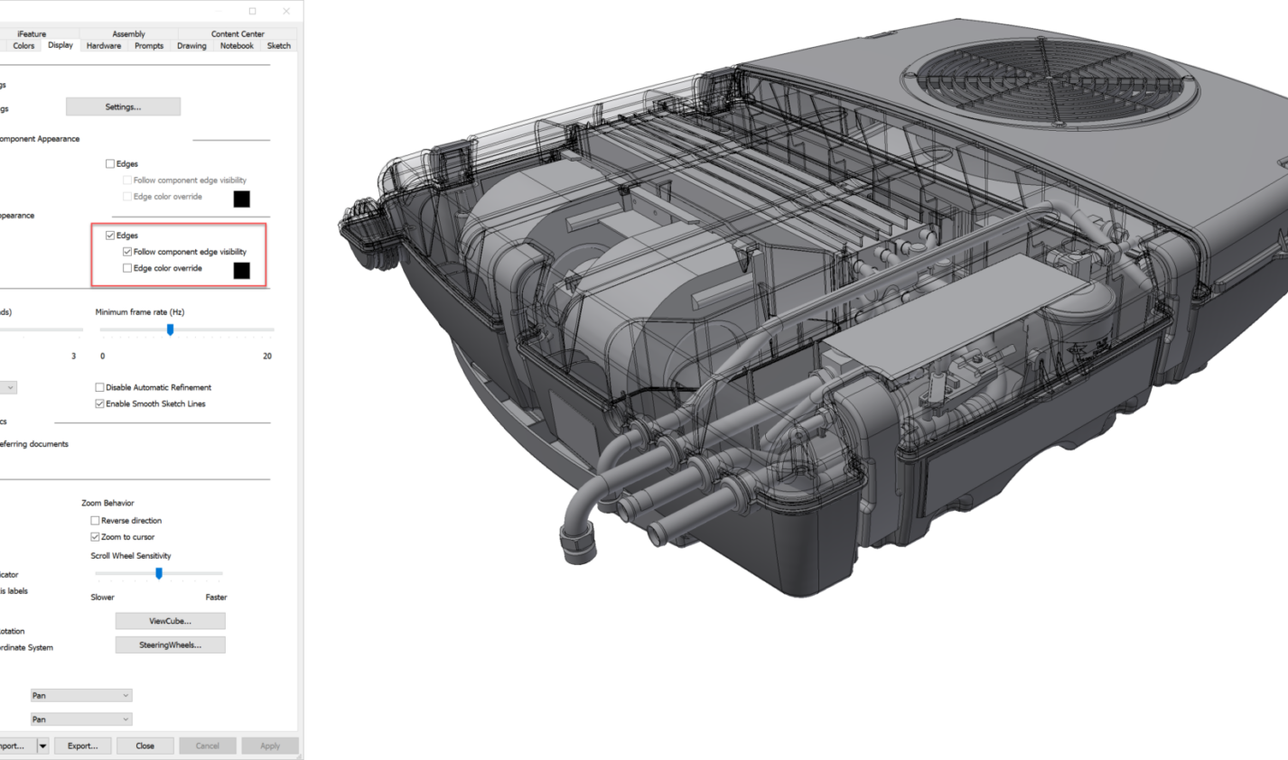This screenshot has width=1288, height=760.
Task: Click the Minimum frame rate slider handle
Action: click(170, 330)
